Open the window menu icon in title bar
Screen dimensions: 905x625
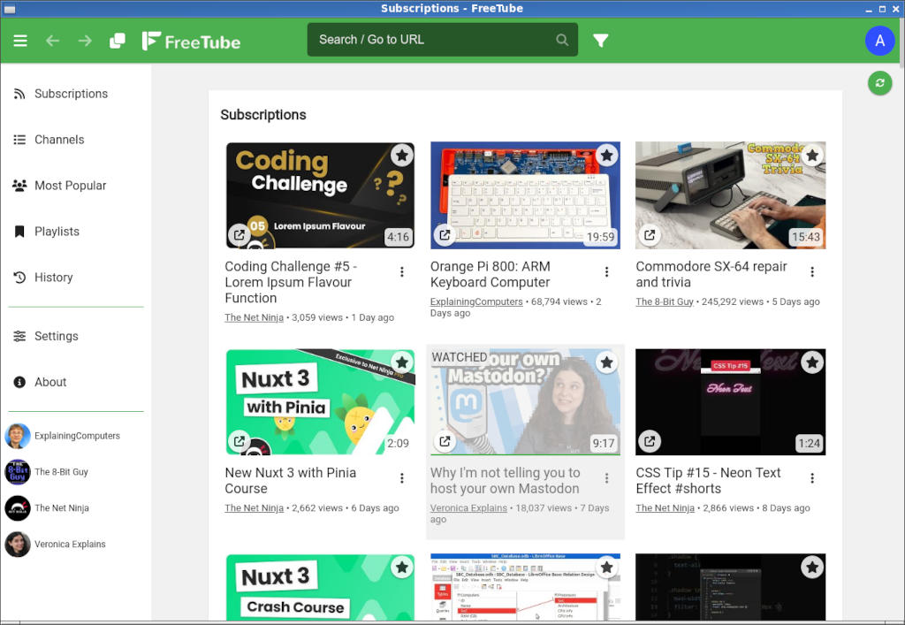(x=9, y=9)
